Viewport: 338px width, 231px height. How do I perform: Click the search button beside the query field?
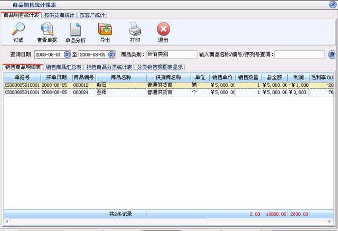click(332, 54)
